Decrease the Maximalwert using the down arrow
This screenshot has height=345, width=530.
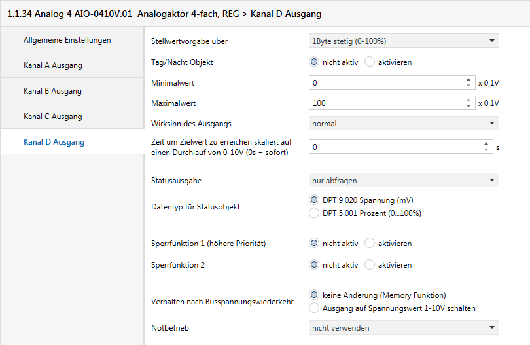[468, 107]
